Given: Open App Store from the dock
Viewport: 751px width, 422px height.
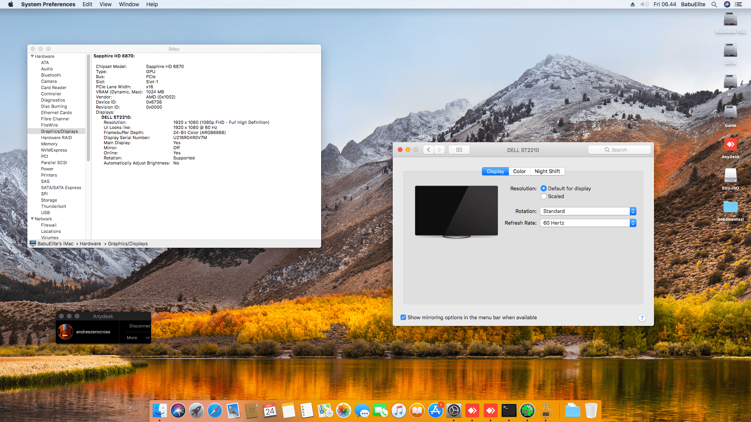Looking at the screenshot, I should click(x=435, y=411).
